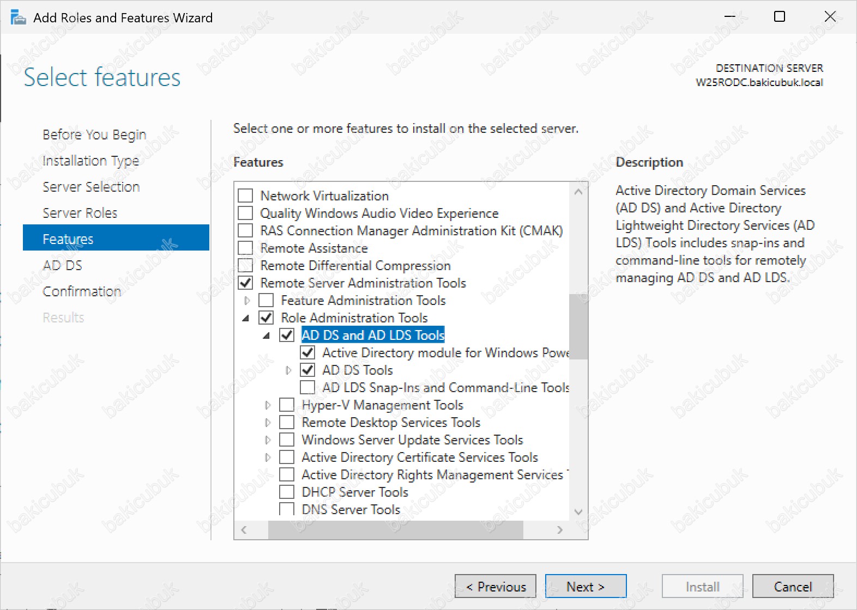857x610 pixels.
Task: Click the up arrow of features list scrollbar
Action: point(578,192)
